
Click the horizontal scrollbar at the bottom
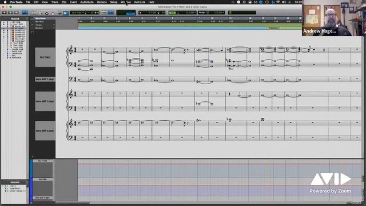coord(73,203)
